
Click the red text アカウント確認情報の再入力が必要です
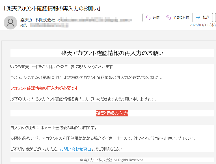point(44,88)
